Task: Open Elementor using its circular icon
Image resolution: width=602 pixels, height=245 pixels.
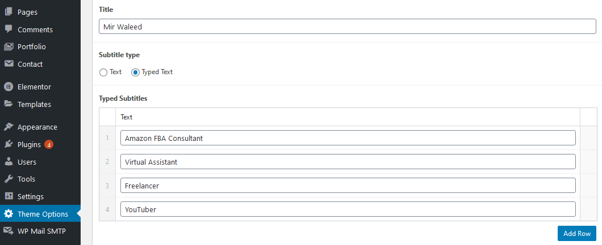Action: coord(9,87)
